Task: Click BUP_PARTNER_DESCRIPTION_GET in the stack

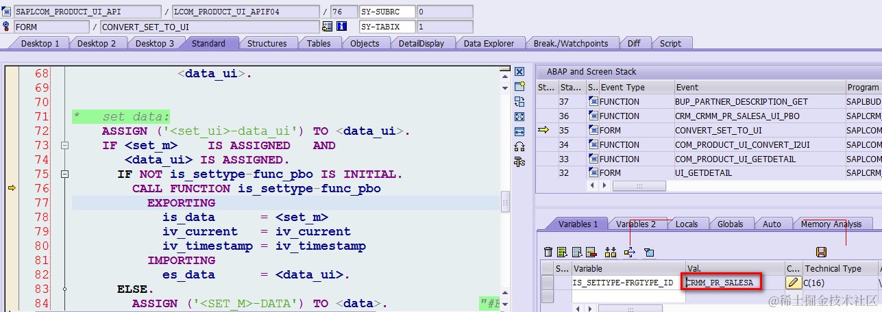Action: [x=742, y=101]
